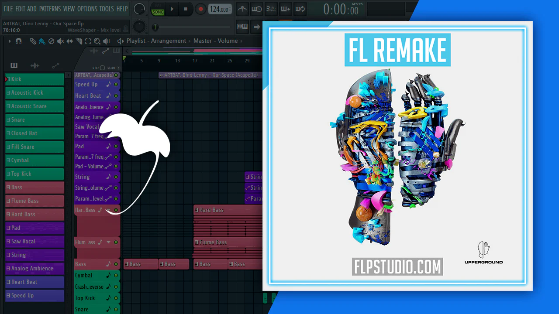Toggle the loop recording icon
The height and width of the screenshot is (314, 559).
click(300, 9)
